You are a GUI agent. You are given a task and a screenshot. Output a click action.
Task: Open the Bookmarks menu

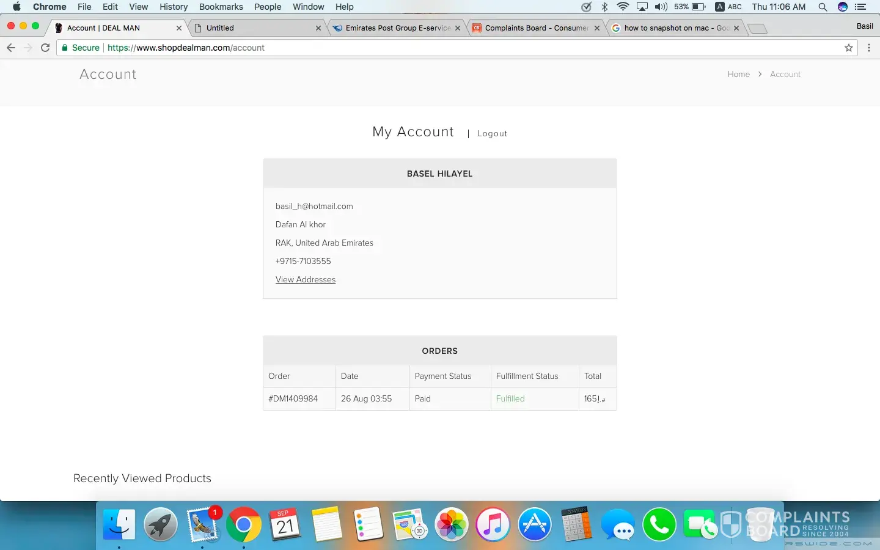click(x=221, y=7)
